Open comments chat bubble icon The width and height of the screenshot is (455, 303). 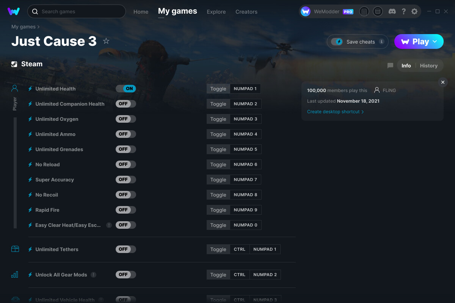390,66
